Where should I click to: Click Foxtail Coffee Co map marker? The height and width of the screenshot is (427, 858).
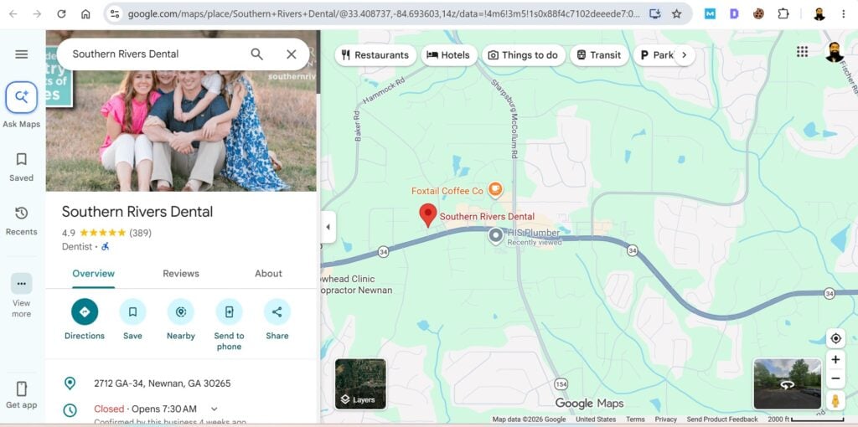(x=495, y=190)
